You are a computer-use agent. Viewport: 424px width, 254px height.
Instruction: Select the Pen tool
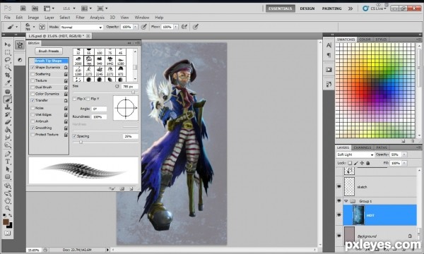[8, 154]
